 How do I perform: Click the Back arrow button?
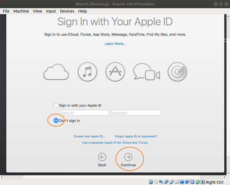click(102, 157)
